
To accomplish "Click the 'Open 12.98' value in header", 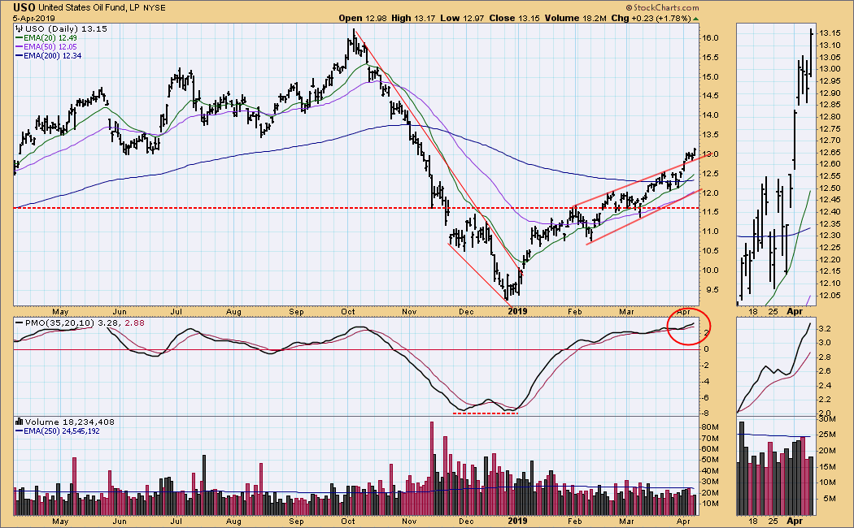I will tap(363, 18).
